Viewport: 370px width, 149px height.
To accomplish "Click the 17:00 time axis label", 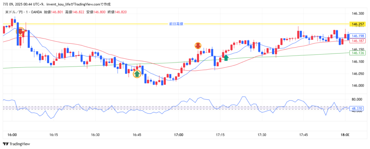I will tap(178, 135).
